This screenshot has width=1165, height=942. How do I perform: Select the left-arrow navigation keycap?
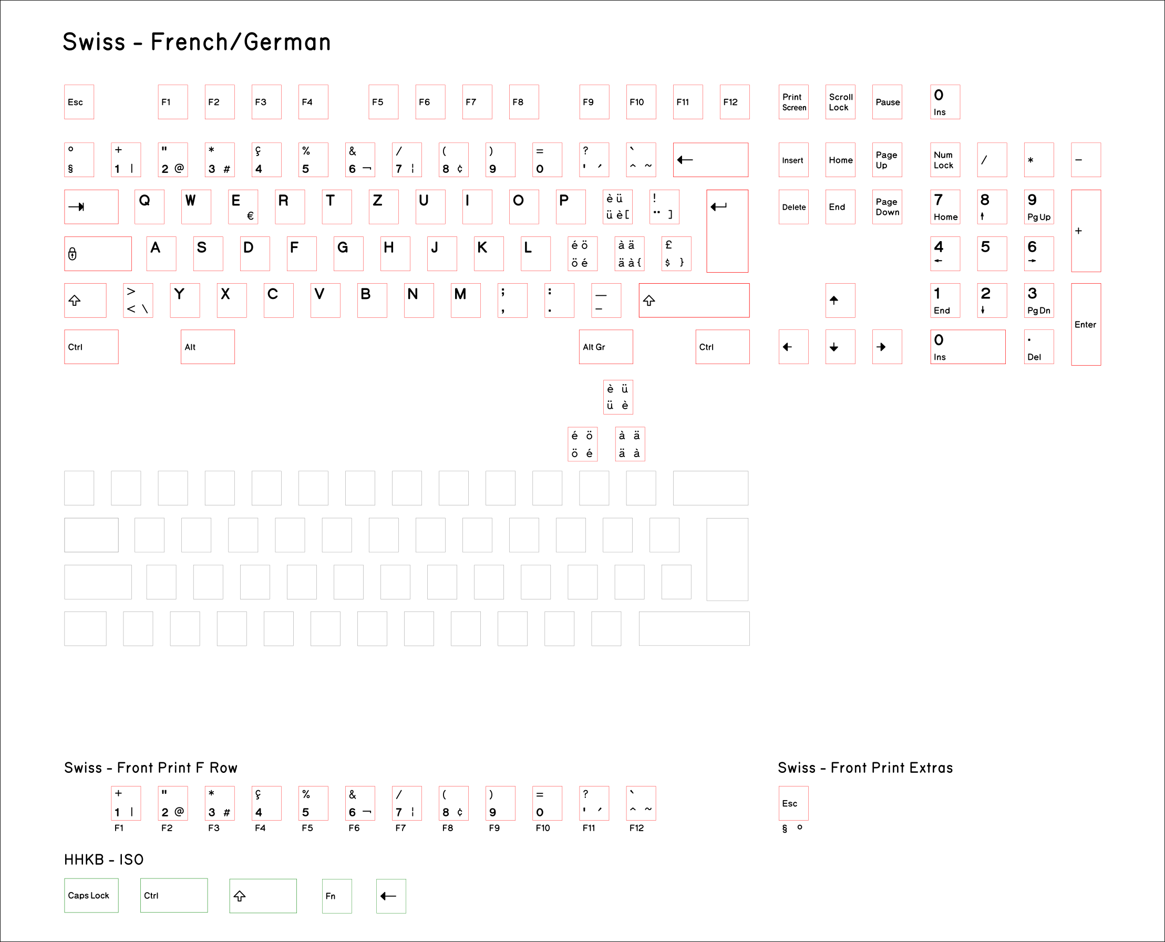click(793, 347)
